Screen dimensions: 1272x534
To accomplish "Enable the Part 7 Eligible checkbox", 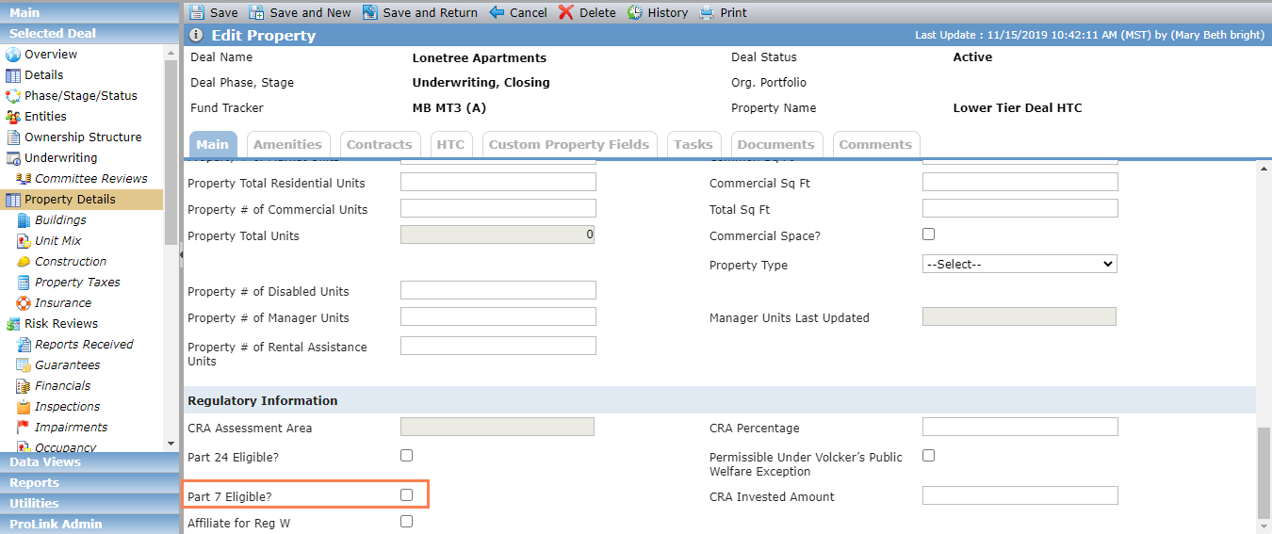I will click(x=406, y=494).
